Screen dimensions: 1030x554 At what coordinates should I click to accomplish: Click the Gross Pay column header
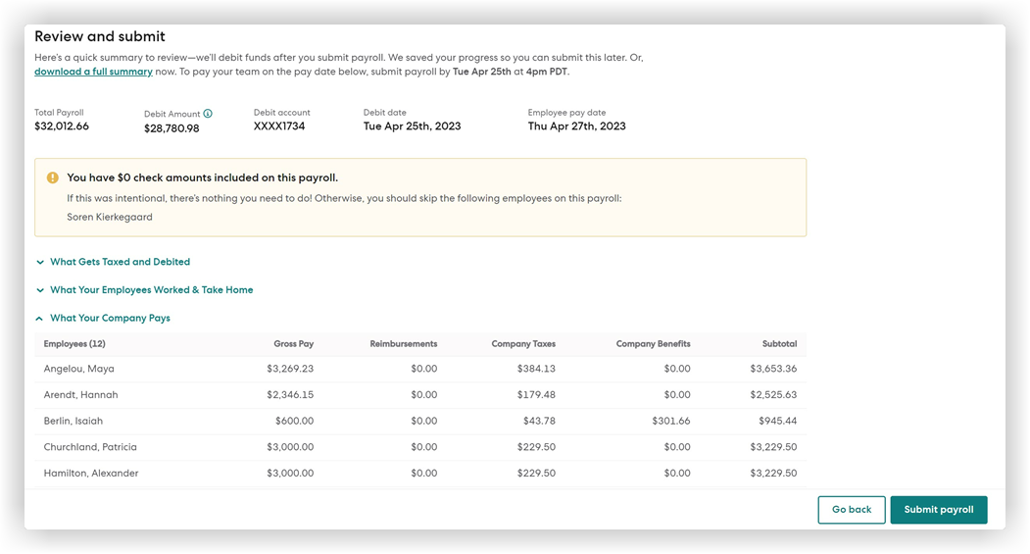pos(294,344)
